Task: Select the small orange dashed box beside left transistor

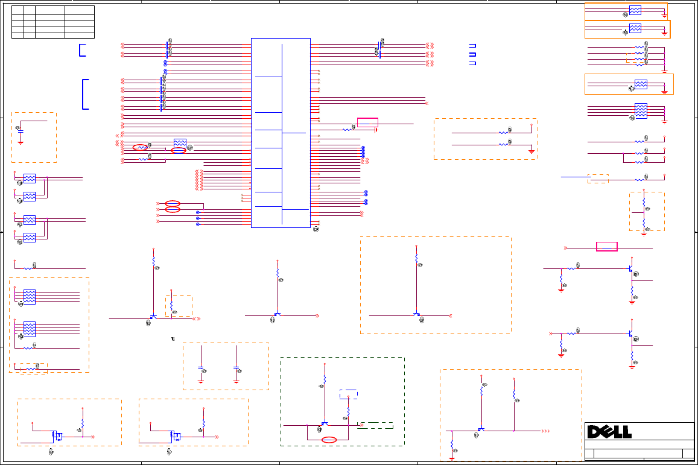Action: point(179,306)
